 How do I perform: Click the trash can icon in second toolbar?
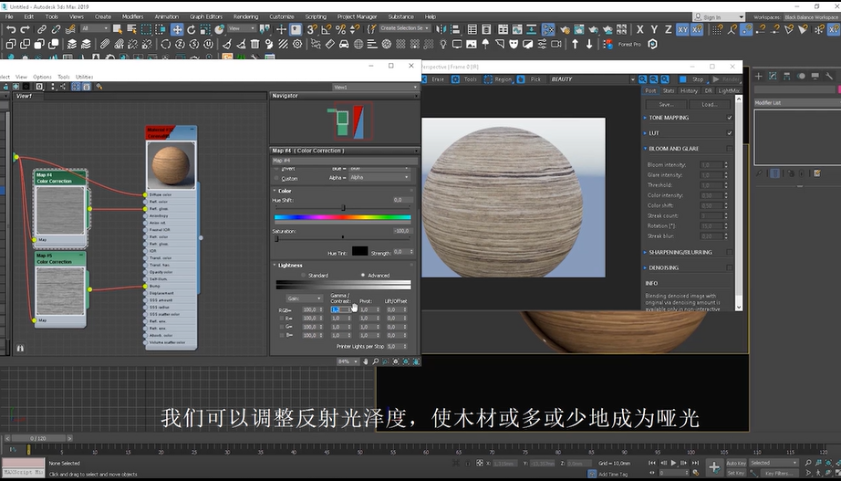coord(255,44)
